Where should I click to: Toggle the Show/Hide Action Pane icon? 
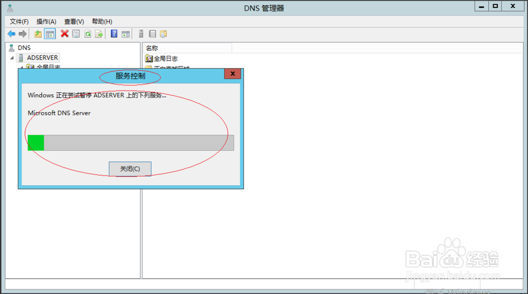(126, 34)
